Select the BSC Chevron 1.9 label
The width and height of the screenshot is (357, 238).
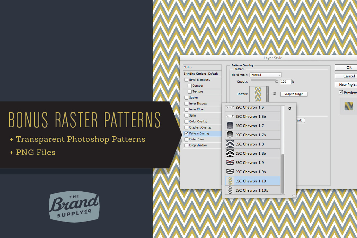[249, 162]
